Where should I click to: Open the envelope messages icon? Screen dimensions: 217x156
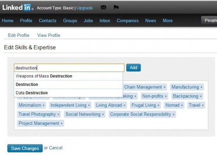(103, 7)
